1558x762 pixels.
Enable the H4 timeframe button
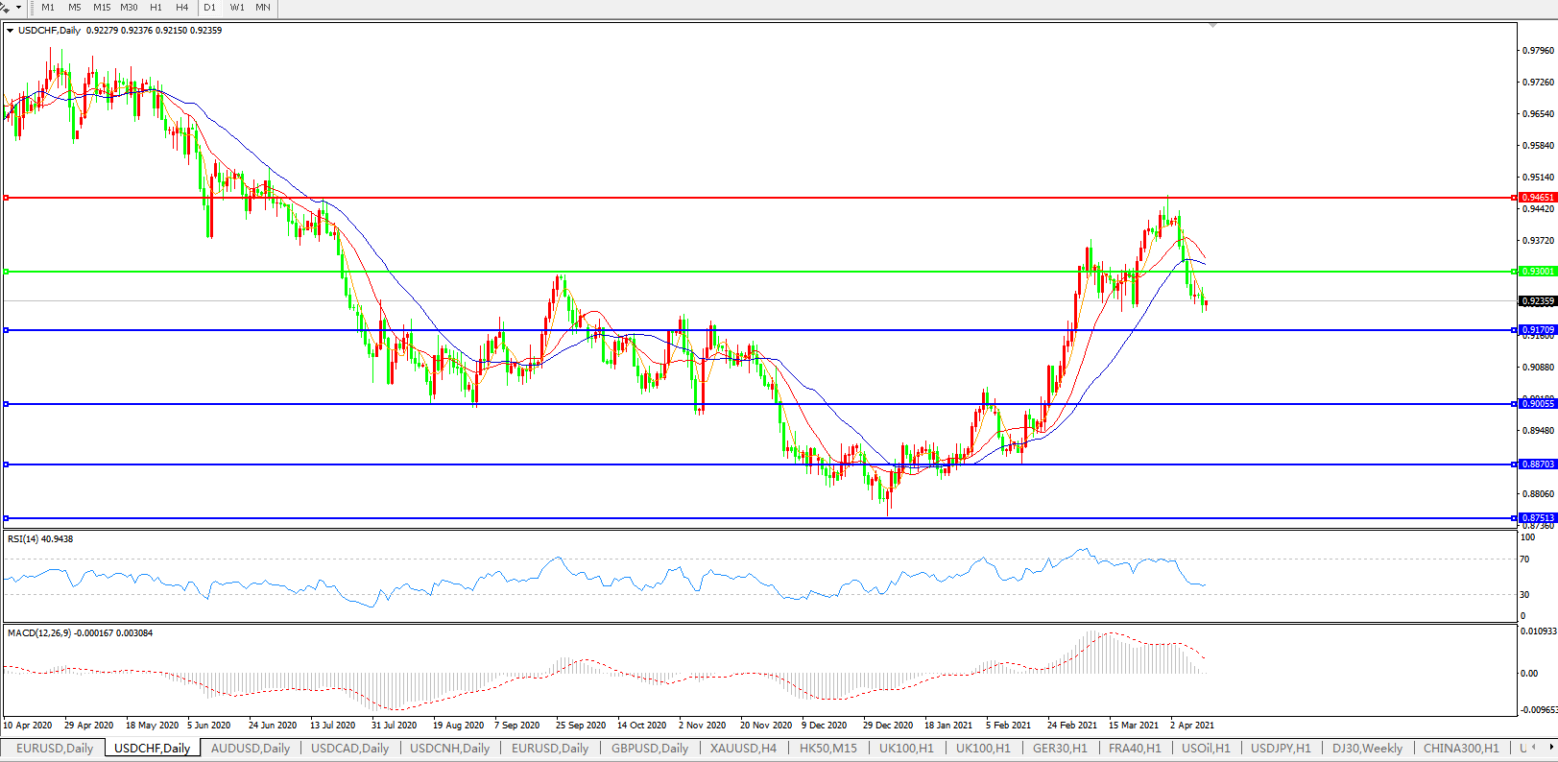(x=182, y=8)
